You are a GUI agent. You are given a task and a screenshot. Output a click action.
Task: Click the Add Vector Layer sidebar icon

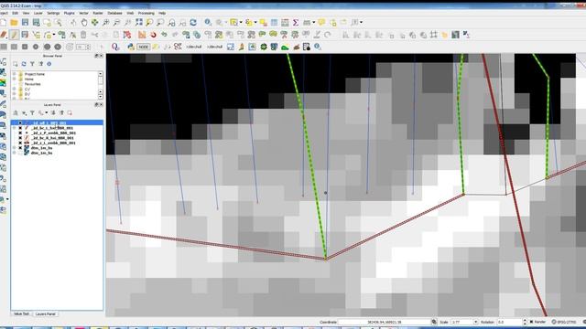coord(3,62)
